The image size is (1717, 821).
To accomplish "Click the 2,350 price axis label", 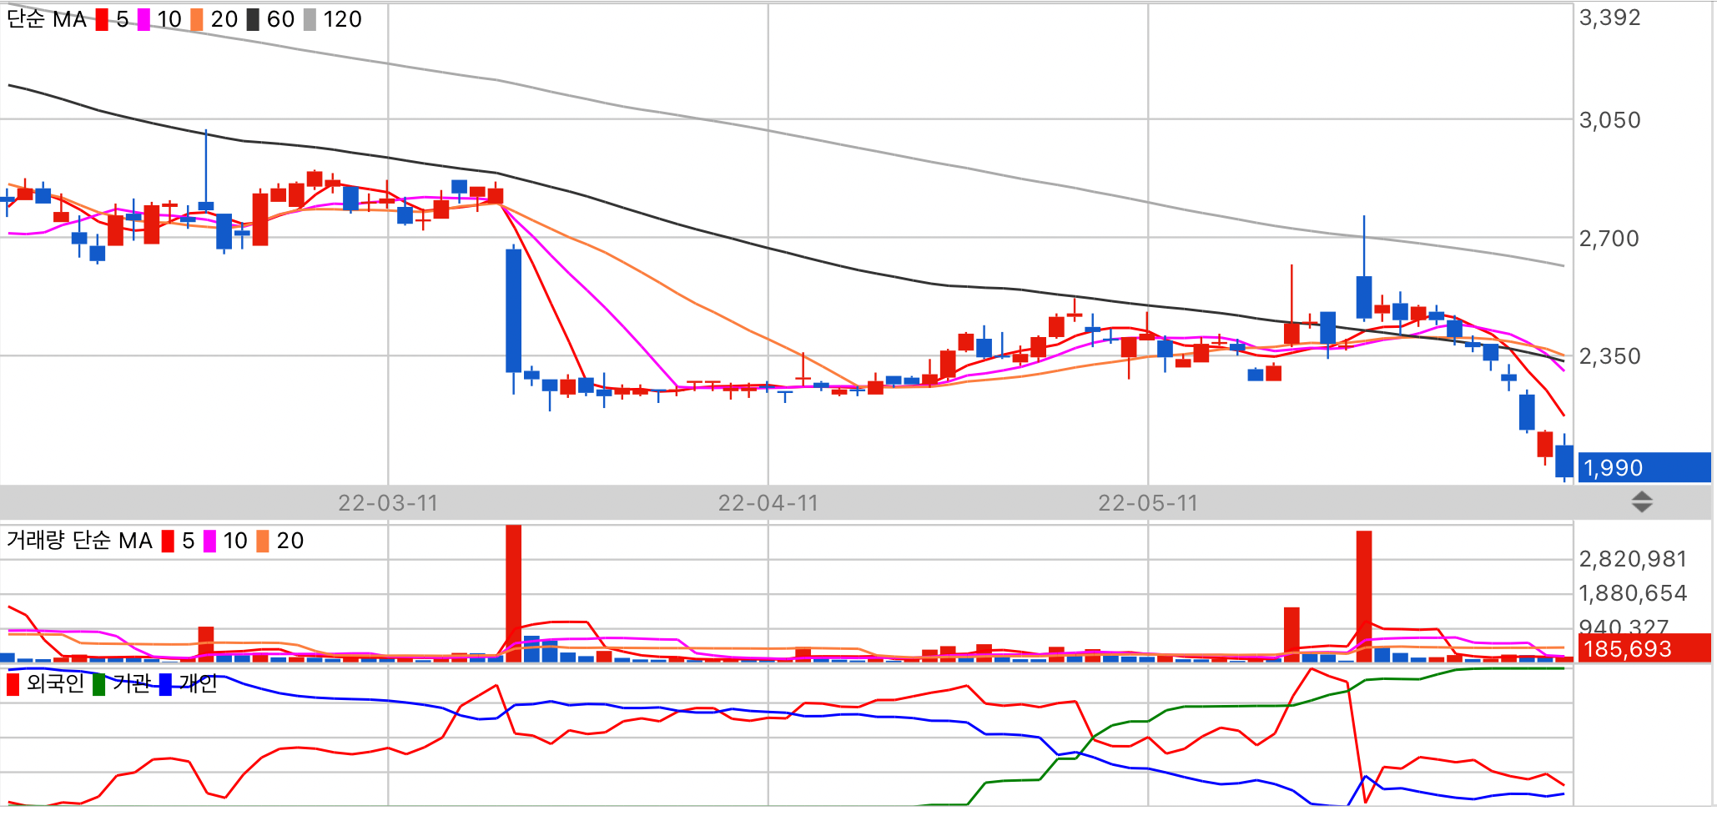I will 1609,356.
